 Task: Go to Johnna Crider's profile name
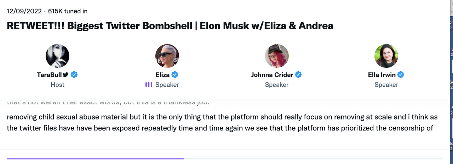click(x=273, y=75)
